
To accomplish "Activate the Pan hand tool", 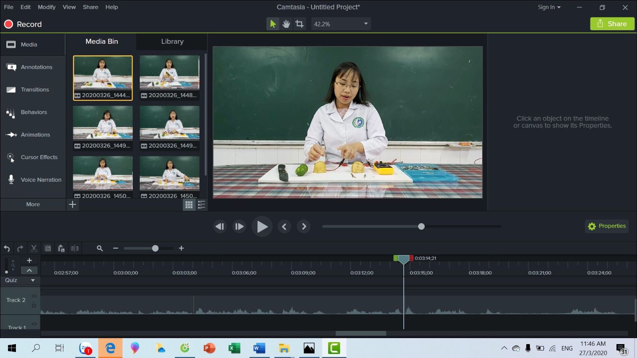I will click(x=286, y=24).
